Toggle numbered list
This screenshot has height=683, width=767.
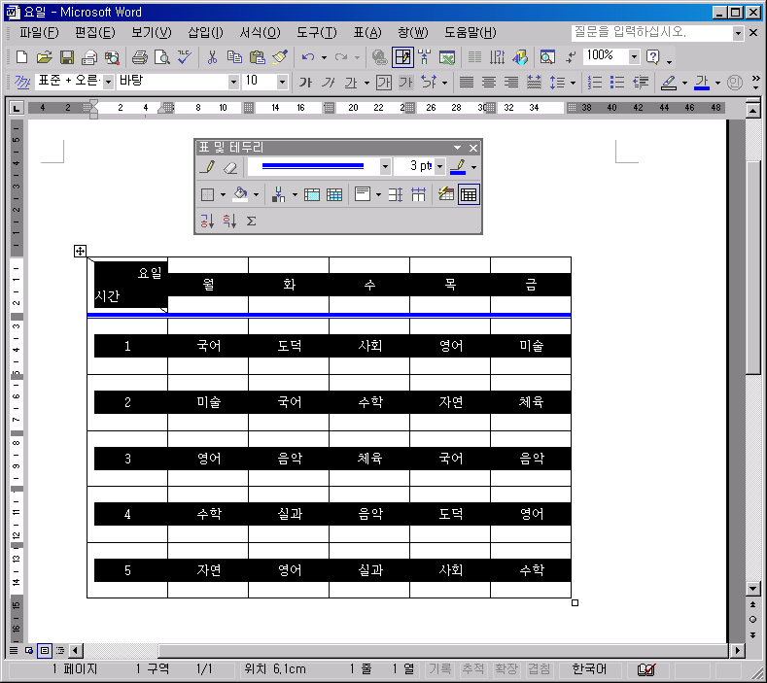[594, 83]
